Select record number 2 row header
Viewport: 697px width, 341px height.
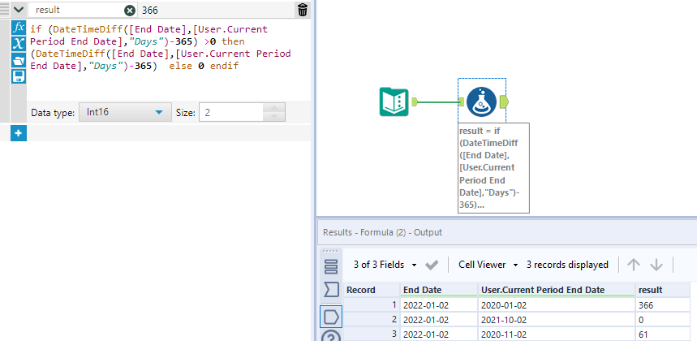(372, 320)
